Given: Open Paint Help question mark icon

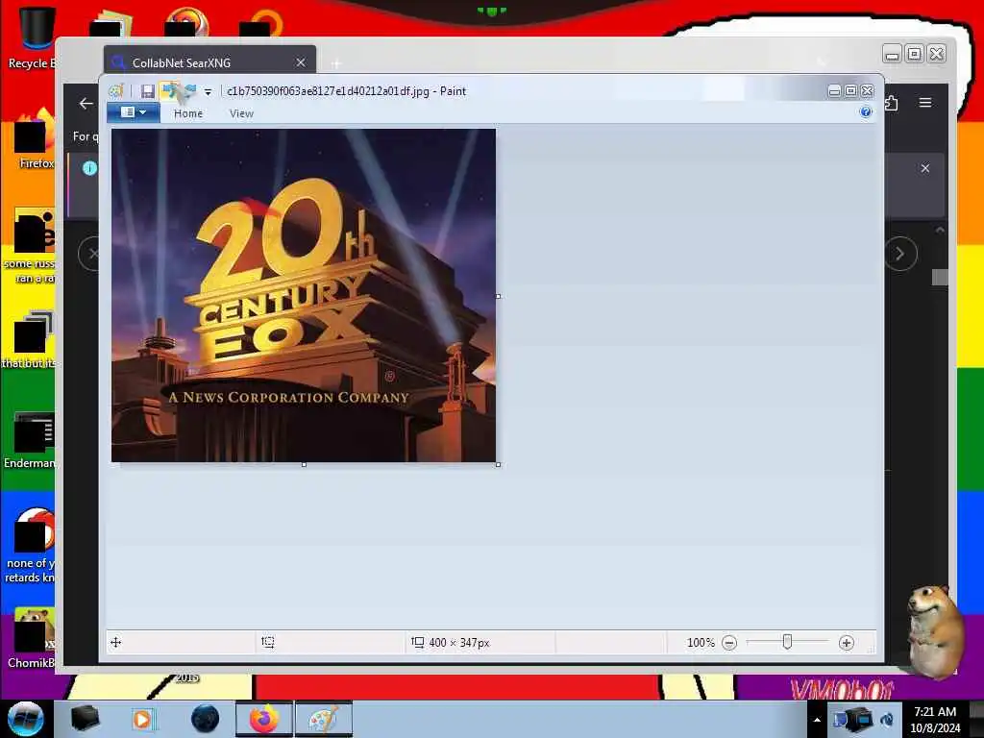Looking at the screenshot, I should [866, 112].
